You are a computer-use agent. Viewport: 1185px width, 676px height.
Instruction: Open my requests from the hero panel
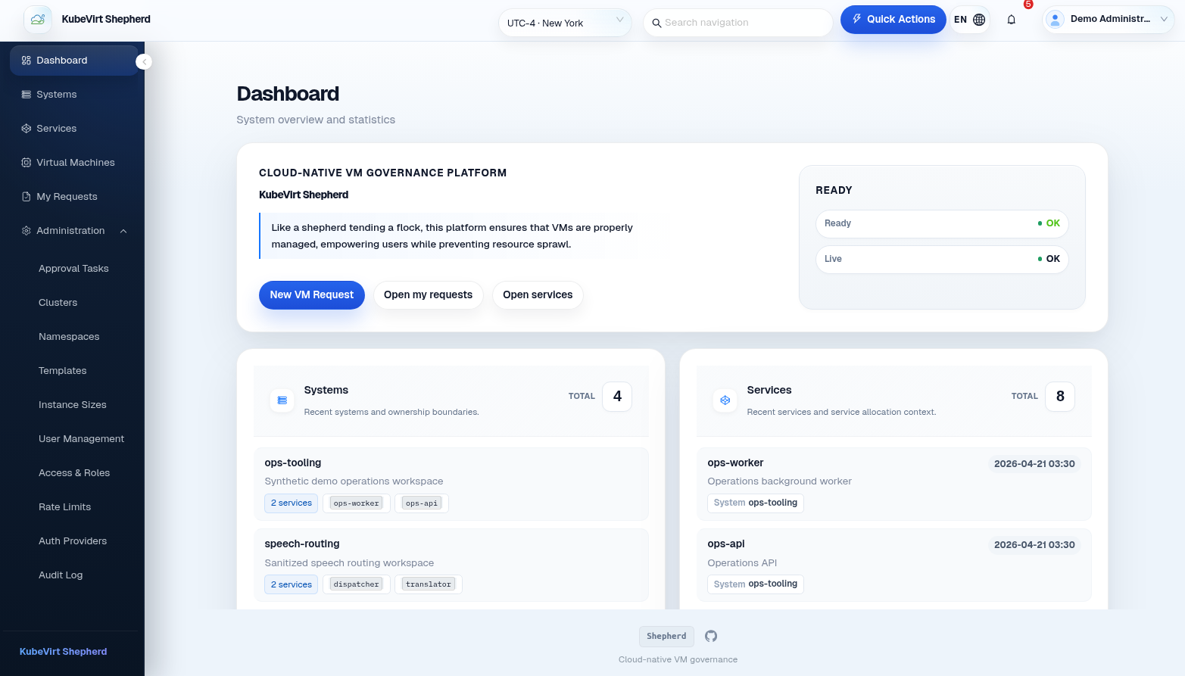pos(428,294)
